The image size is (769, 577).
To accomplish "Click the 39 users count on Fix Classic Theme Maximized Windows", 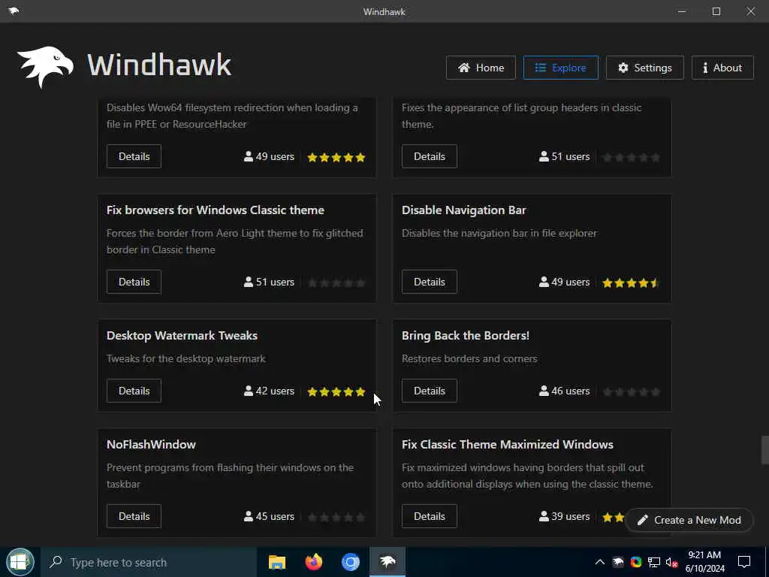I will click(565, 517).
